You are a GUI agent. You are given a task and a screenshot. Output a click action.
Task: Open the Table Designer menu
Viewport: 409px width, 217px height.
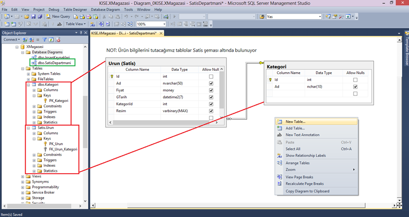[x=75, y=9]
